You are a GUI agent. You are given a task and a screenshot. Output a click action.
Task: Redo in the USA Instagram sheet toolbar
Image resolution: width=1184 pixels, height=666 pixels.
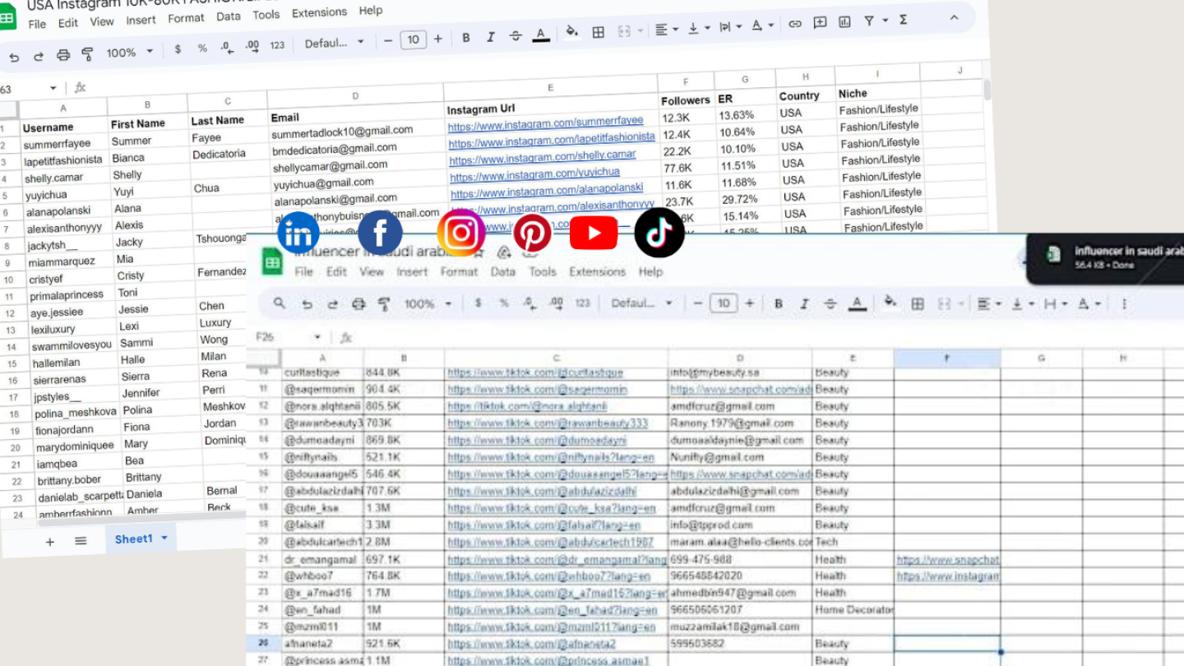tap(38, 56)
